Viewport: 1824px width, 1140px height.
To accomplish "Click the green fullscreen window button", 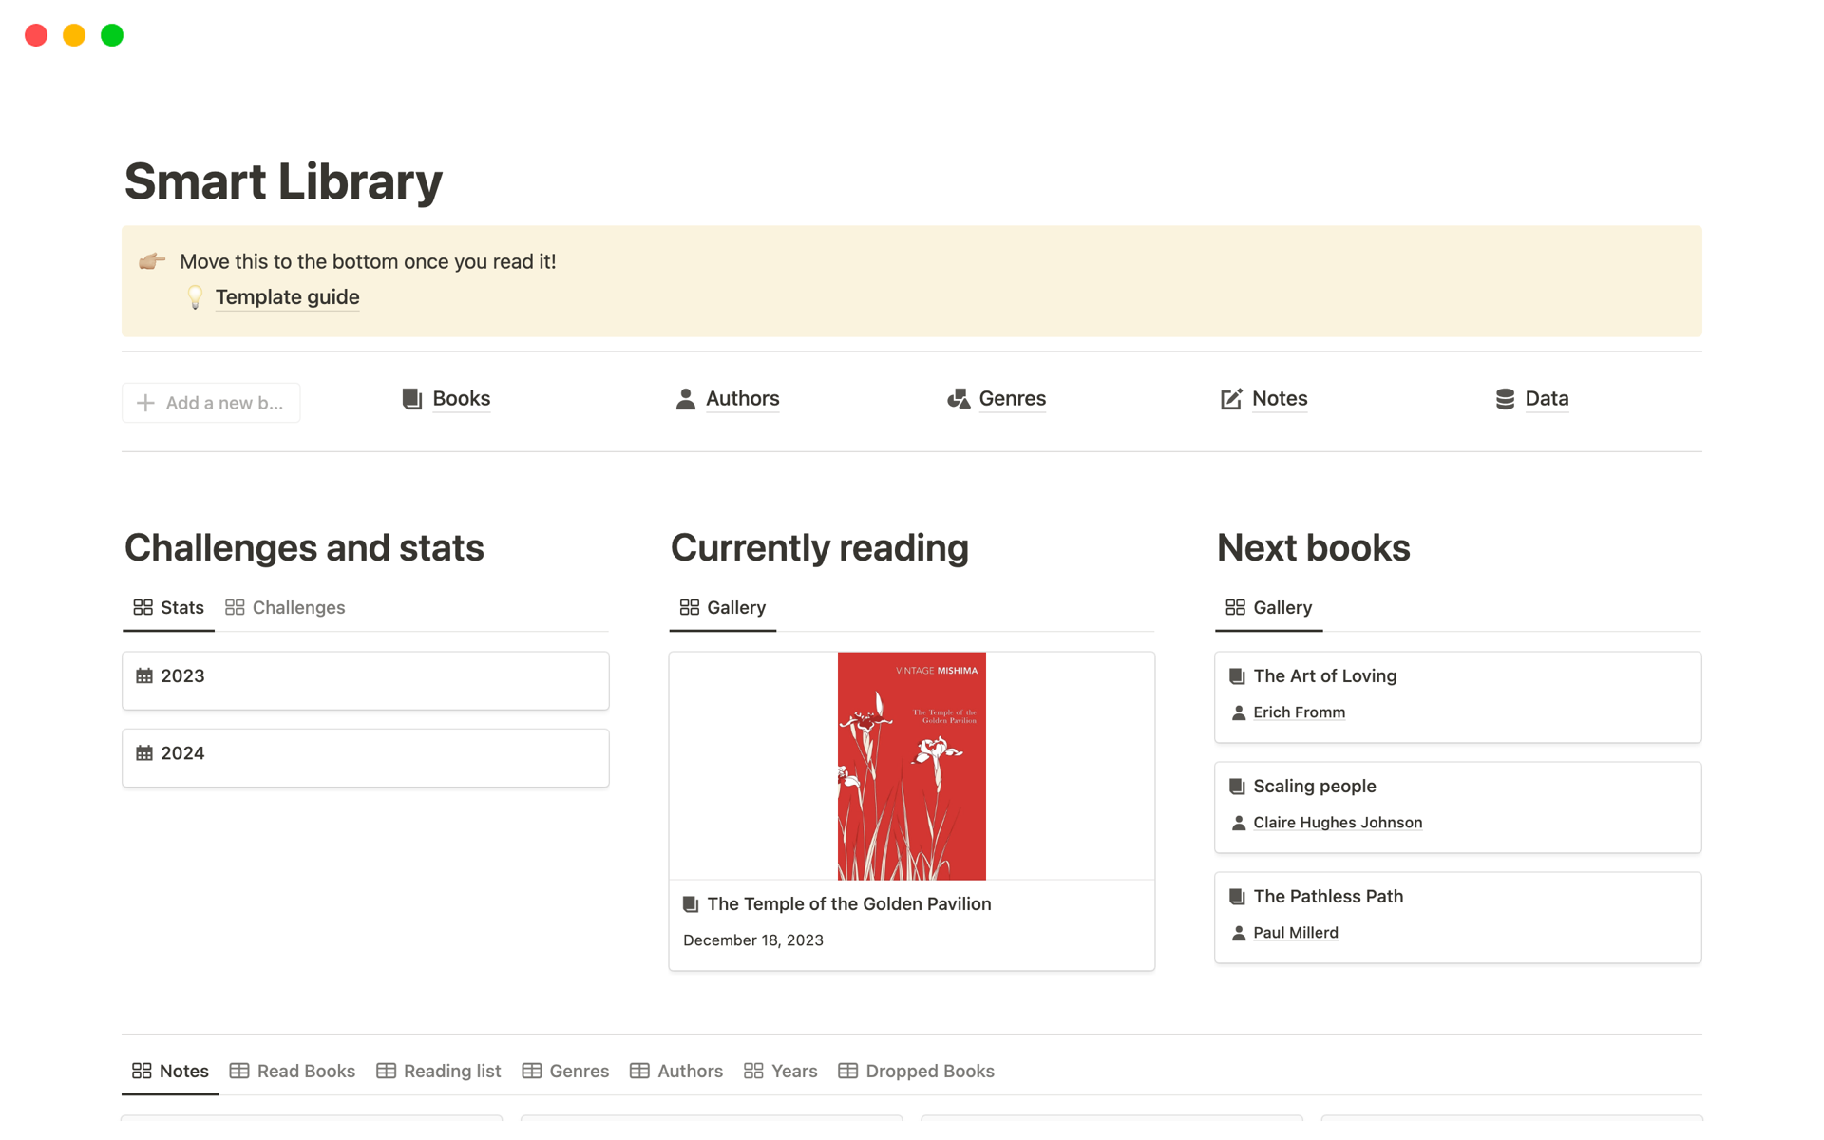I will [111, 35].
